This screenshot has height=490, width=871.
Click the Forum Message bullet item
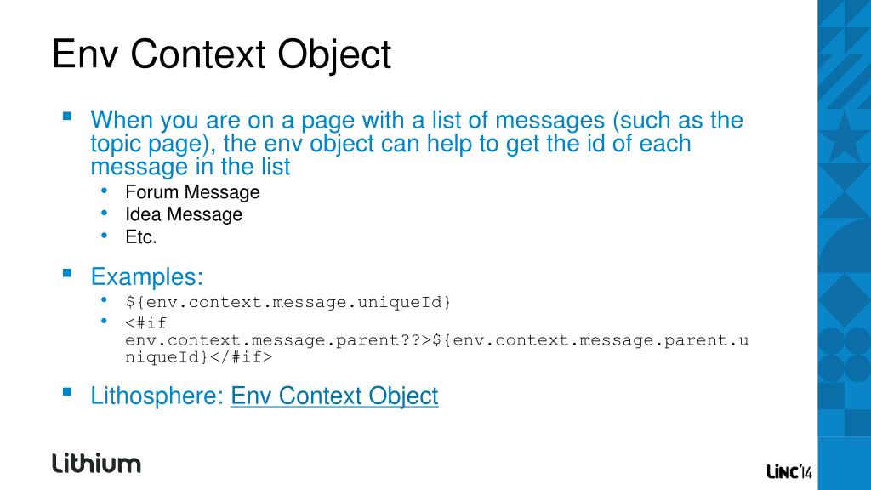192,192
